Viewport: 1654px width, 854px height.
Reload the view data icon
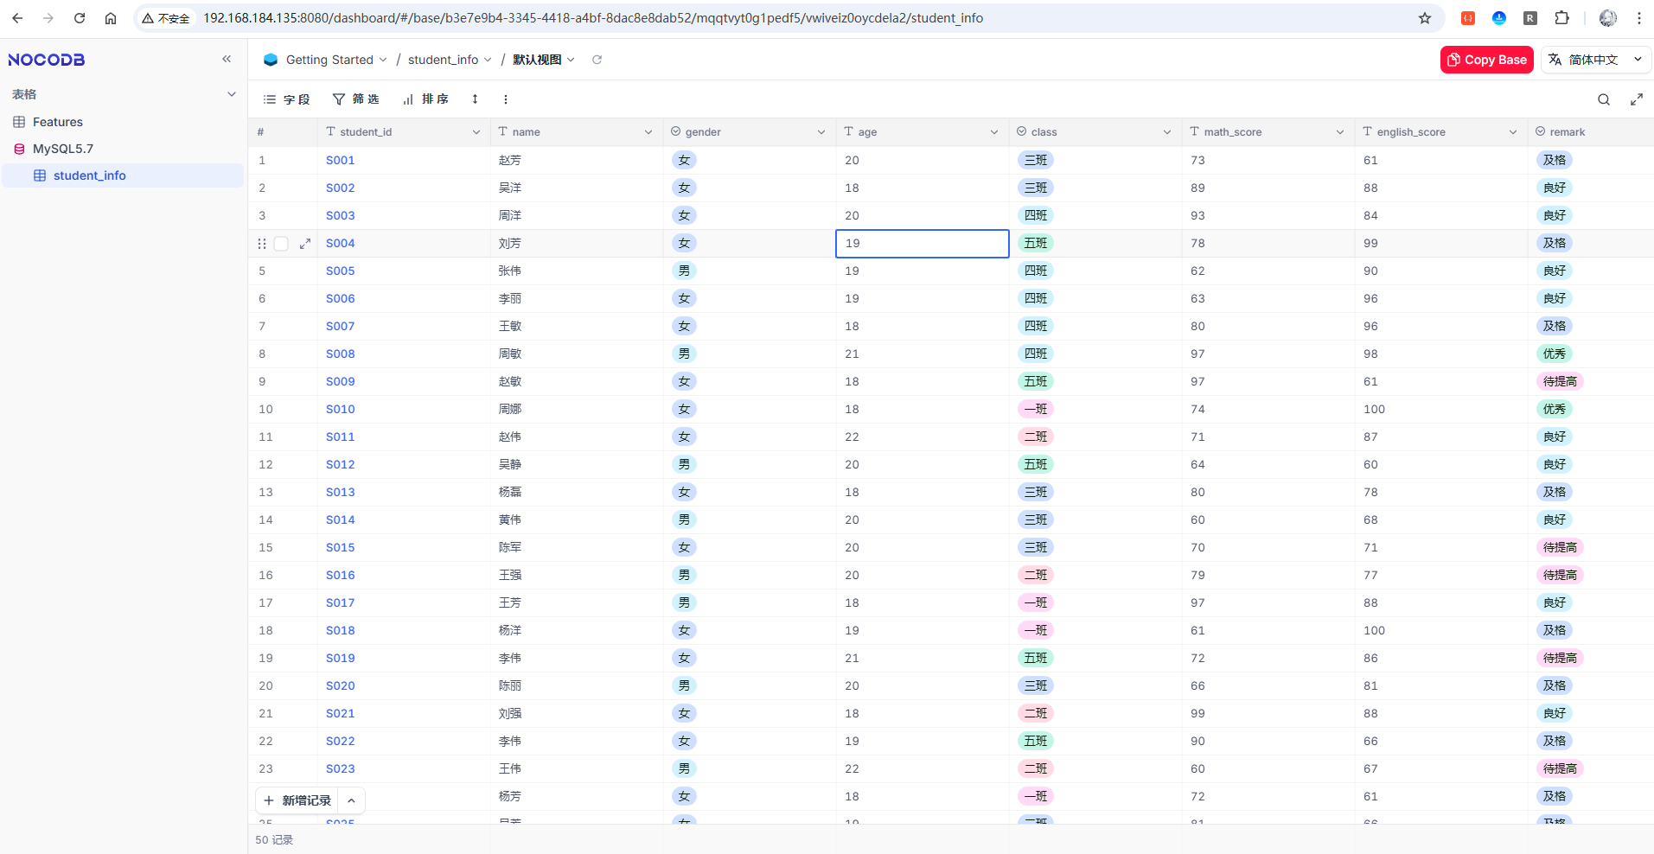[597, 60]
